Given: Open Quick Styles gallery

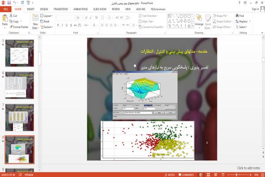Looking at the screenshot, I should pyautogui.click(x=208, y=22).
